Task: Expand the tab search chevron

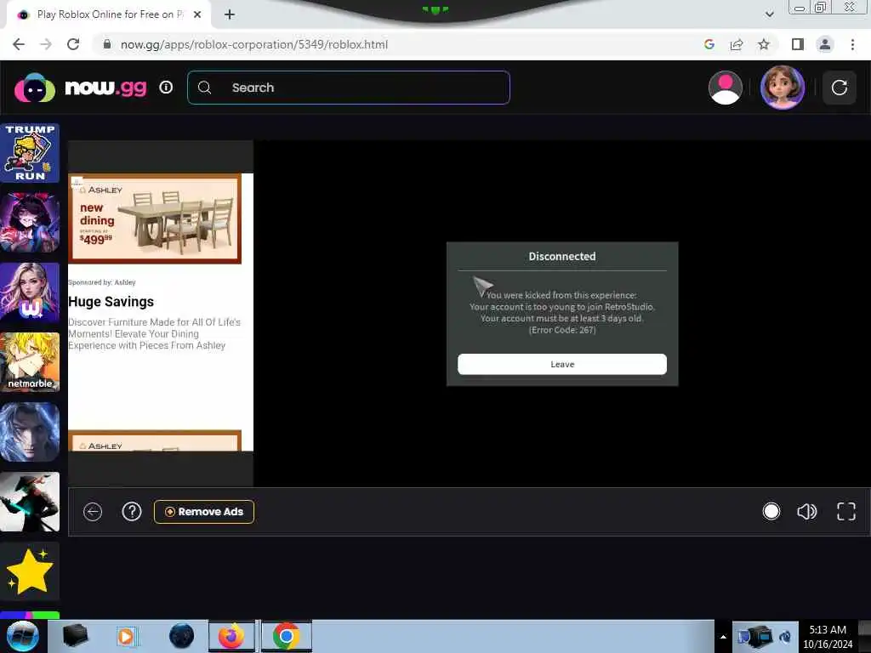Action: click(769, 14)
